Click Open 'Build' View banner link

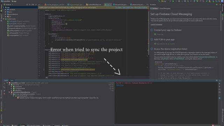[128, 7]
